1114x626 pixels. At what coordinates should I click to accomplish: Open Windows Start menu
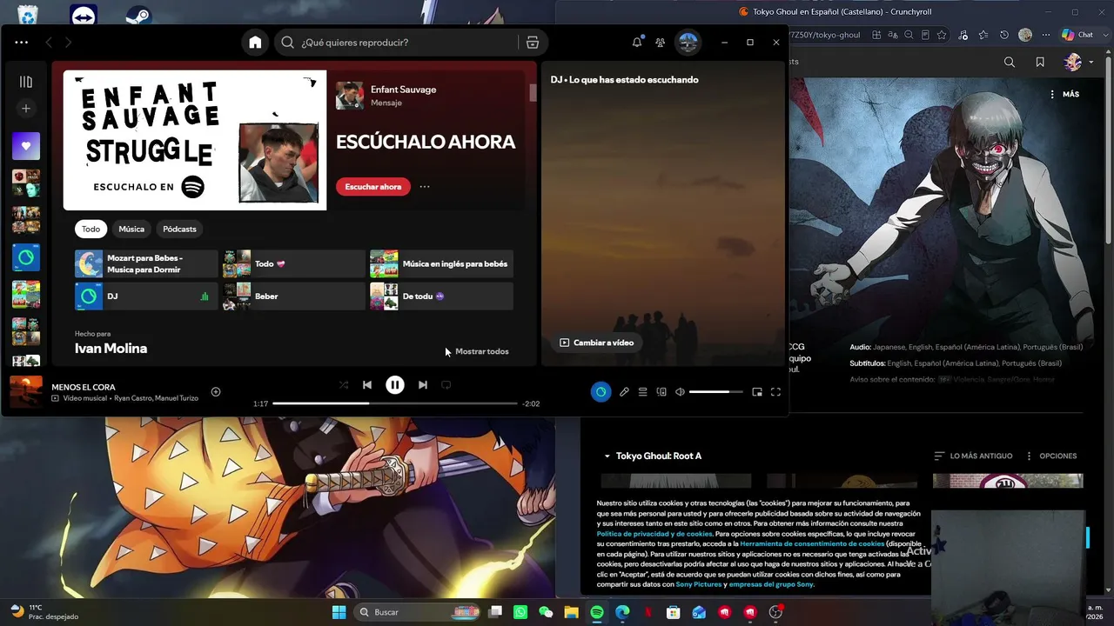click(339, 612)
